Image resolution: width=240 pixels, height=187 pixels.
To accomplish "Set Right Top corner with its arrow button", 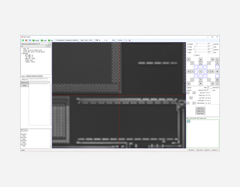I will point(194,93).
